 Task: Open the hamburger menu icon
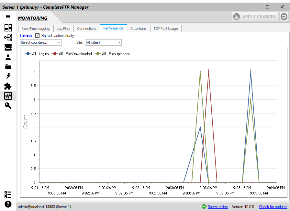(8, 17)
